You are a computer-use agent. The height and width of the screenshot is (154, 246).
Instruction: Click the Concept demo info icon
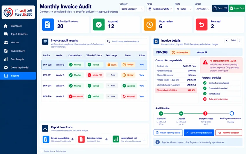(41, 151)
